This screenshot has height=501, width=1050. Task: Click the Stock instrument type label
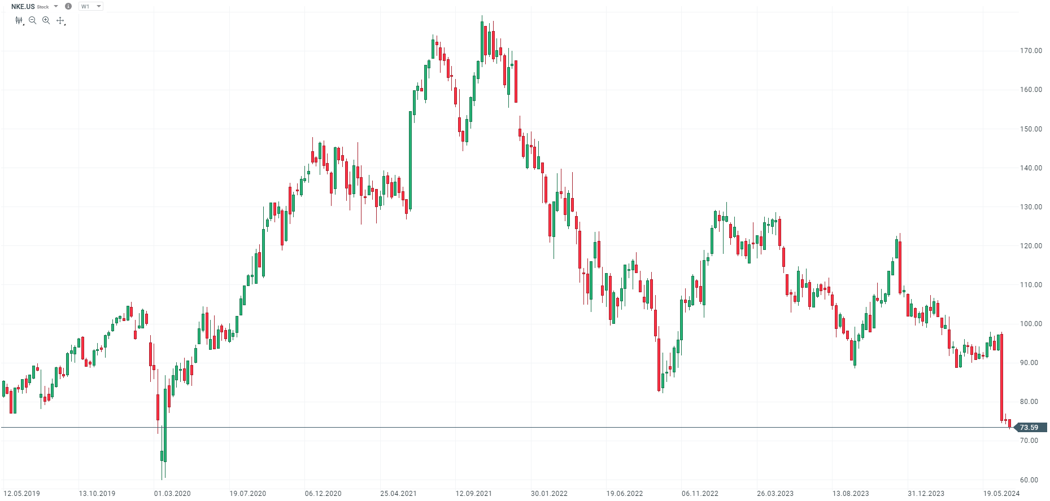click(x=43, y=7)
